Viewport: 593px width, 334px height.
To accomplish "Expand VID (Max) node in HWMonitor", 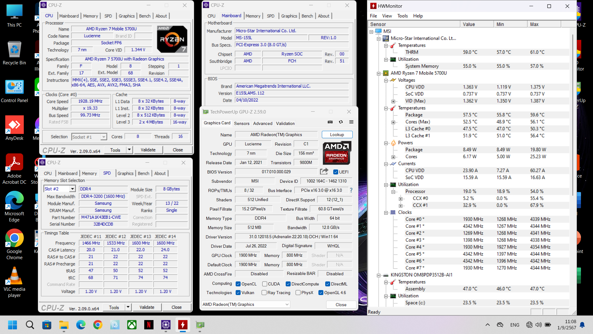I will coord(393,101).
